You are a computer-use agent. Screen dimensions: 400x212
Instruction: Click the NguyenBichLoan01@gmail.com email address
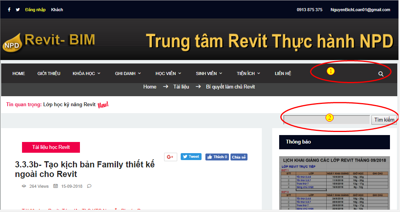point(360,10)
